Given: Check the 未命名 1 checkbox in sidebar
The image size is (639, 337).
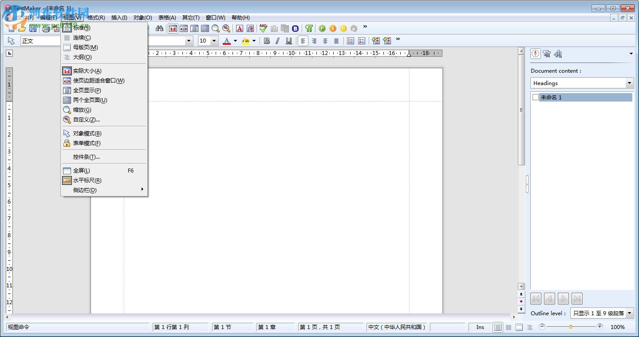Looking at the screenshot, I should pos(536,97).
